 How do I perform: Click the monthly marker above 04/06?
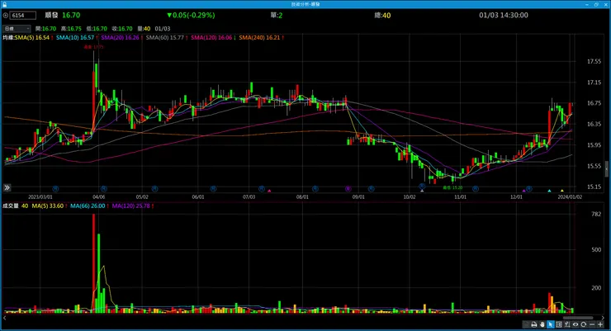point(104,189)
